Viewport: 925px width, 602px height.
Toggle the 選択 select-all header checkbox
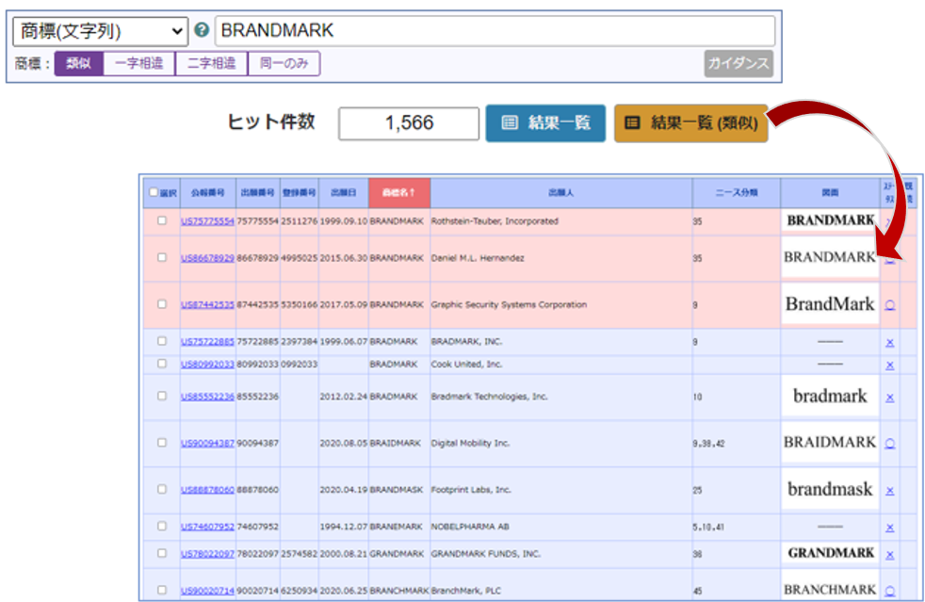click(154, 192)
